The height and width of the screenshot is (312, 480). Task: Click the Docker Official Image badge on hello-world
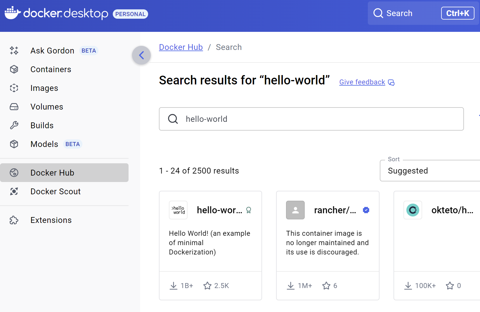coord(249,210)
